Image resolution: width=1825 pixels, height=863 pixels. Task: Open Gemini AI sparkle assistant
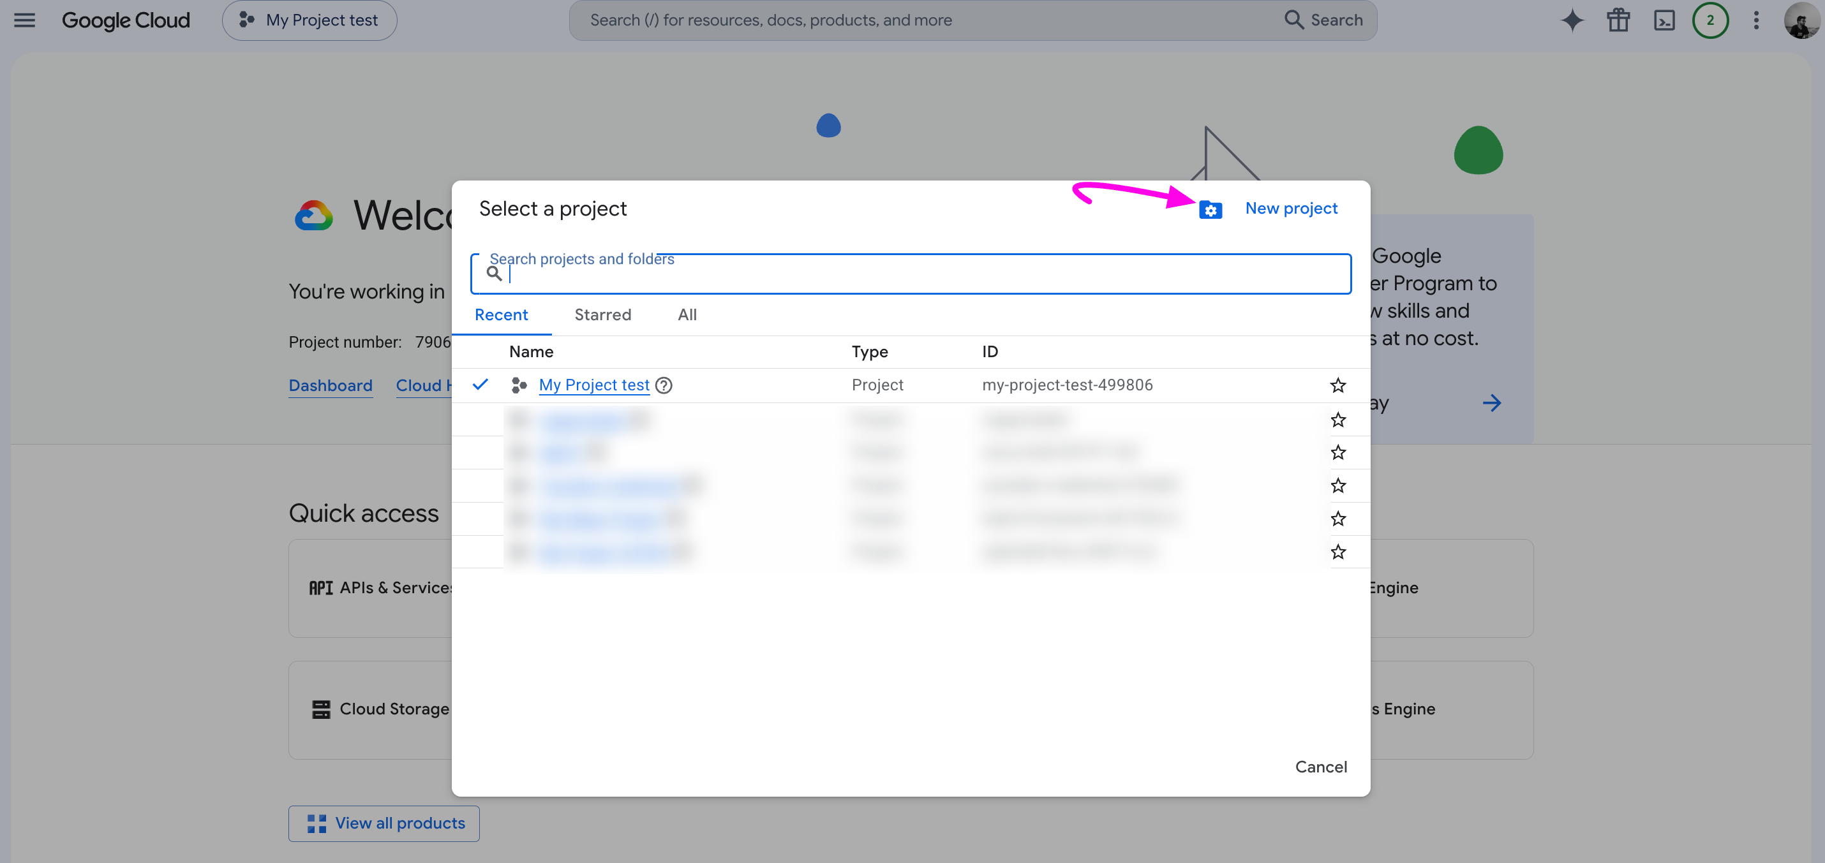1572,20
